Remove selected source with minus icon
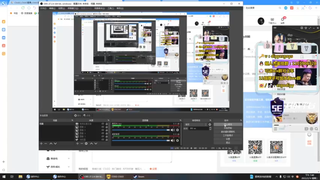Image resolution: width=320 pixels, height=180 pixels. pos(82,144)
